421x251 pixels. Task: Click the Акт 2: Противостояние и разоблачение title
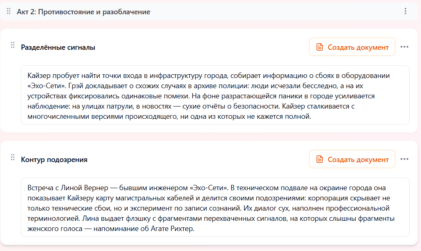pyautogui.click(x=83, y=12)
